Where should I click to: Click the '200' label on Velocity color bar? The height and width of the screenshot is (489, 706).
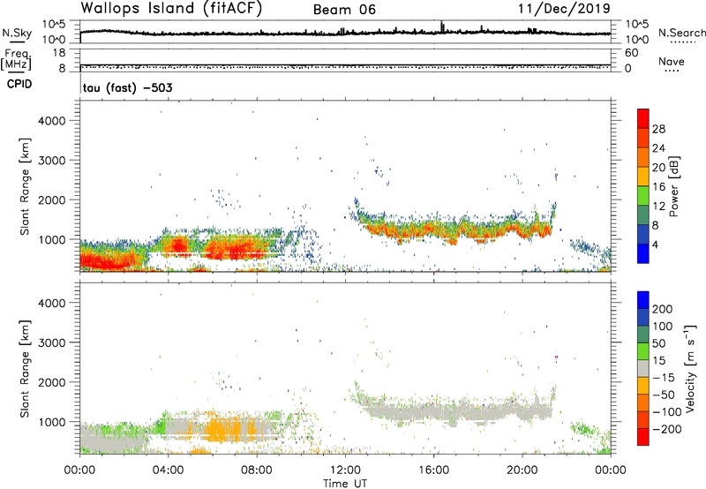663,309
